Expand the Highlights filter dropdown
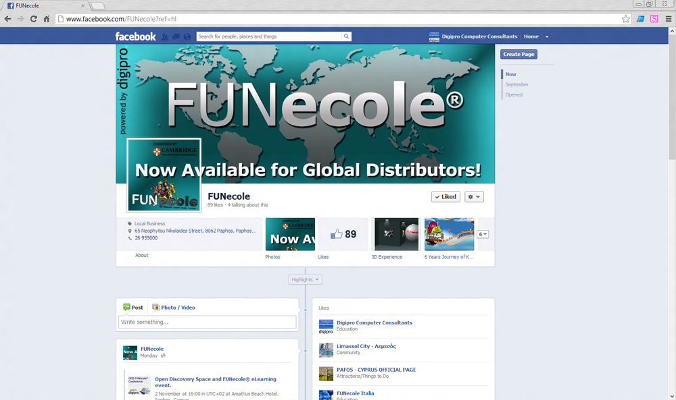This screenshot has height=400, width=676. 306,279
